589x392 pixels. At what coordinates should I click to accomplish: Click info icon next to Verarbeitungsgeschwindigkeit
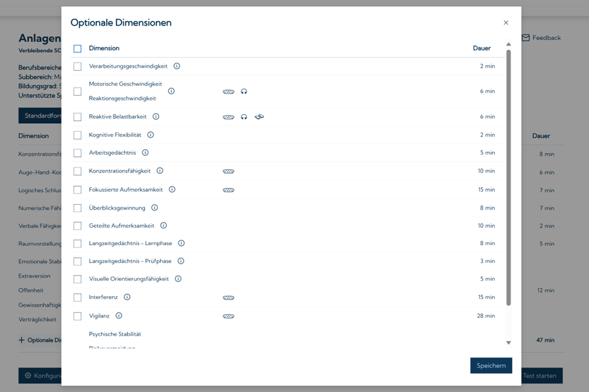click(177, 66)
